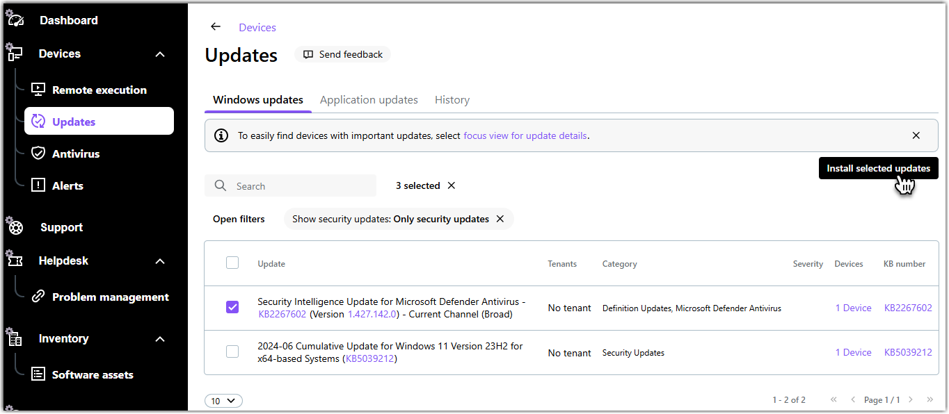The height and width of the screenshot is (414, 949).
Task: Dismiss the focus view info banner
Action: click(916, 135)
